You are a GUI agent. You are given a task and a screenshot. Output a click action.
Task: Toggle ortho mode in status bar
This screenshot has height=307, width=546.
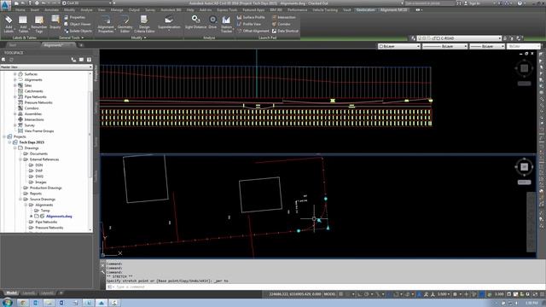[x=360, y=294]
